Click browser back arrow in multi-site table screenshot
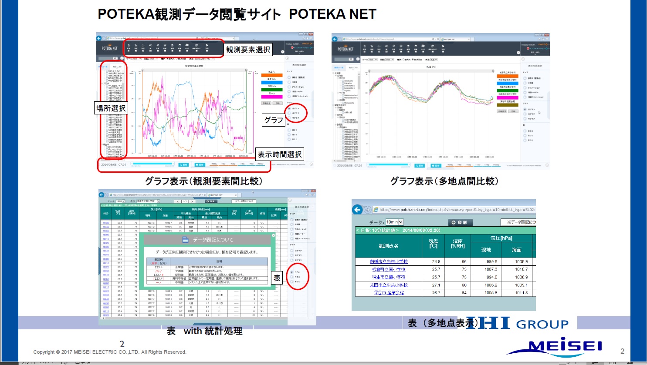 [x=357, y=210]
